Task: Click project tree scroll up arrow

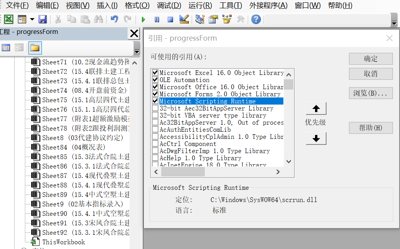Action: click(x=135, y=63)
